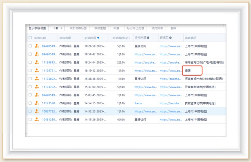Click add-visitor icon for visitor 11123520
The width and height of the screenshot is (251, 162).
[x=37, y=103]
